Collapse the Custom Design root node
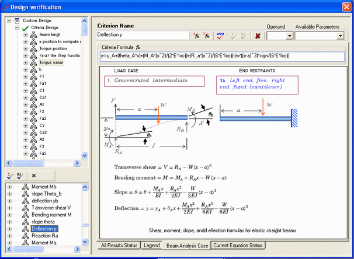 coord(9,21)
